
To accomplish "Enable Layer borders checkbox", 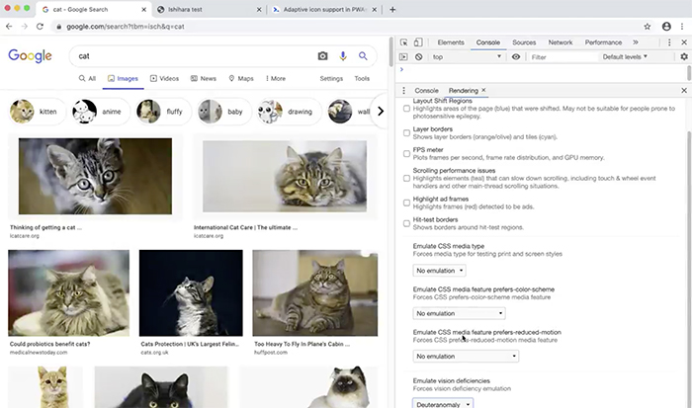I will point(406,132).
